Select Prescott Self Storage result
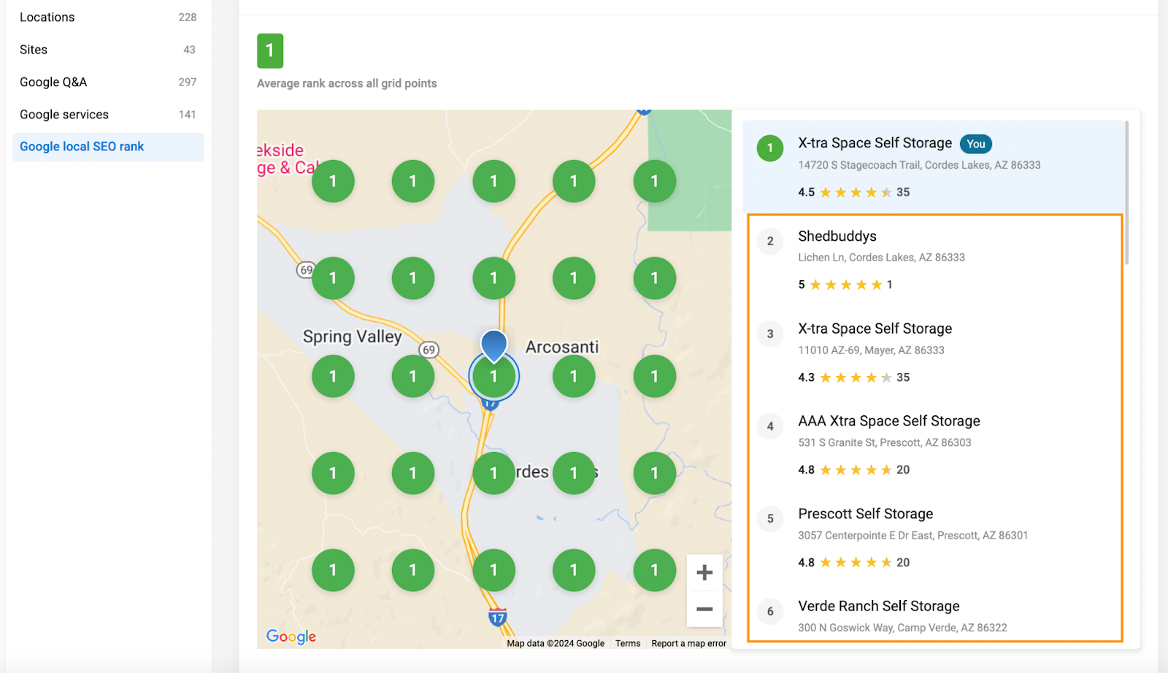 [x=935, y=537]
